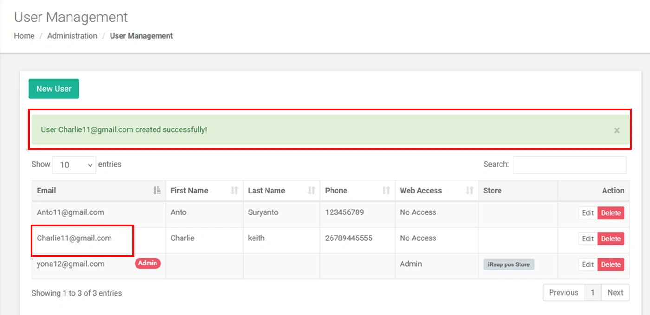The image size is (650, 315).
Task: Edit the Anto11@gmail.com user
Action: tap(588, 213)
